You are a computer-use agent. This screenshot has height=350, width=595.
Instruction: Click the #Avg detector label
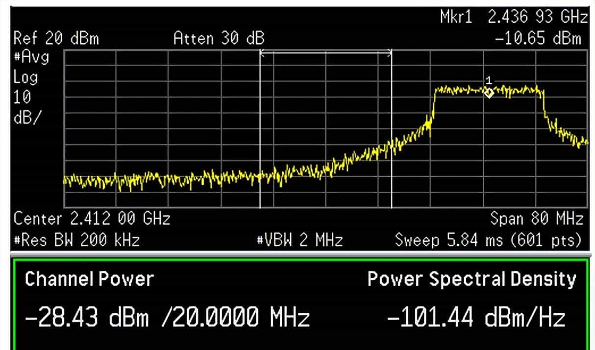[31, 58]
